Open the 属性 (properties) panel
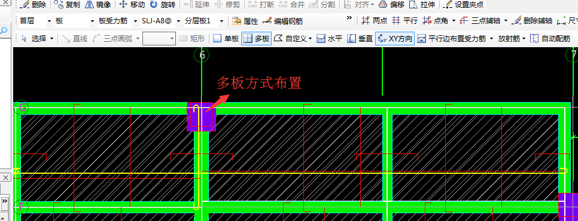Viewport: 578px width, 221px height. pos(245,22)
